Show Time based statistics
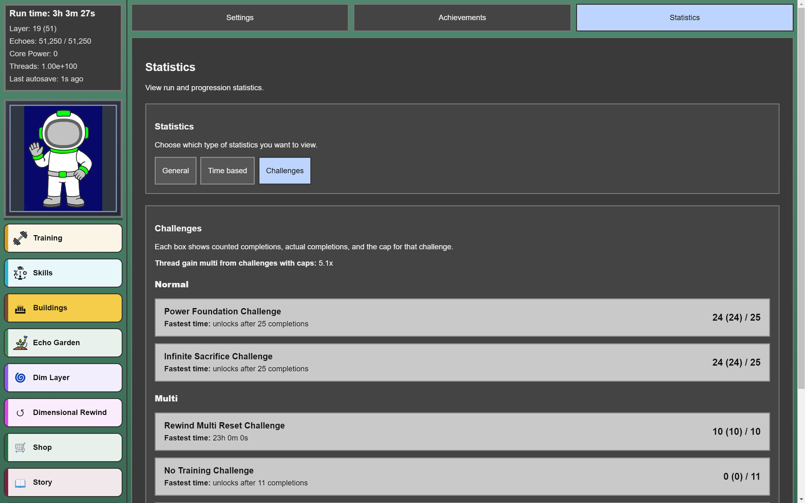Screen dimensions: 805x503 tap(227, 171)
